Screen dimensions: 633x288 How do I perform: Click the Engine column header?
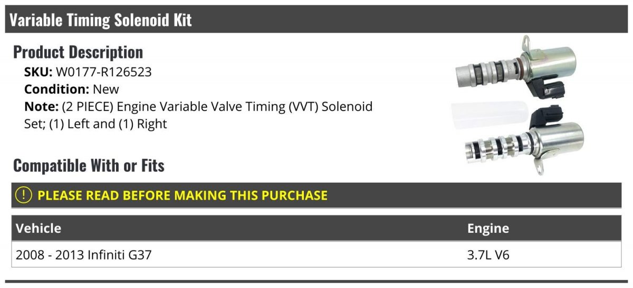click(x=488, y=228)
